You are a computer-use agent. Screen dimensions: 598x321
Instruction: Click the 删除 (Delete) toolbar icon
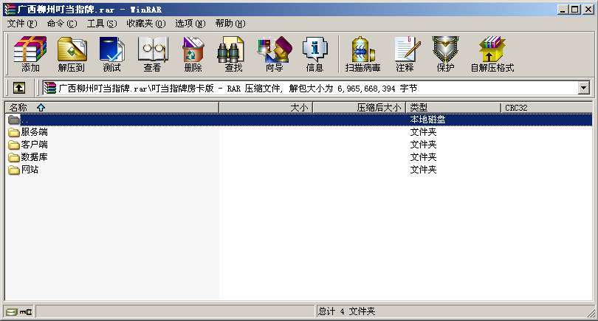(x=193, y=54)
